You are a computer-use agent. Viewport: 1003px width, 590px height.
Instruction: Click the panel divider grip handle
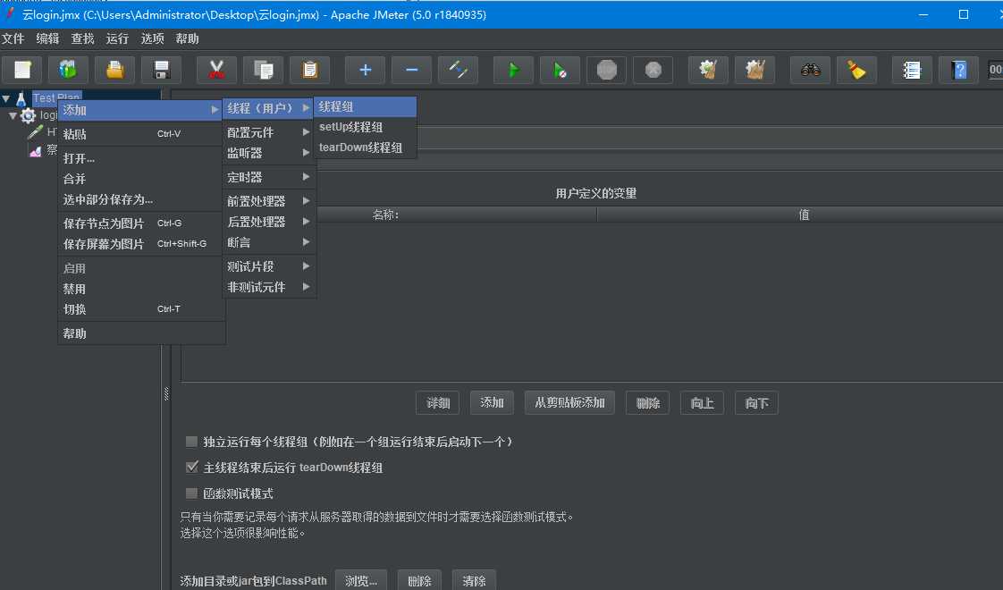coord(166,394)
